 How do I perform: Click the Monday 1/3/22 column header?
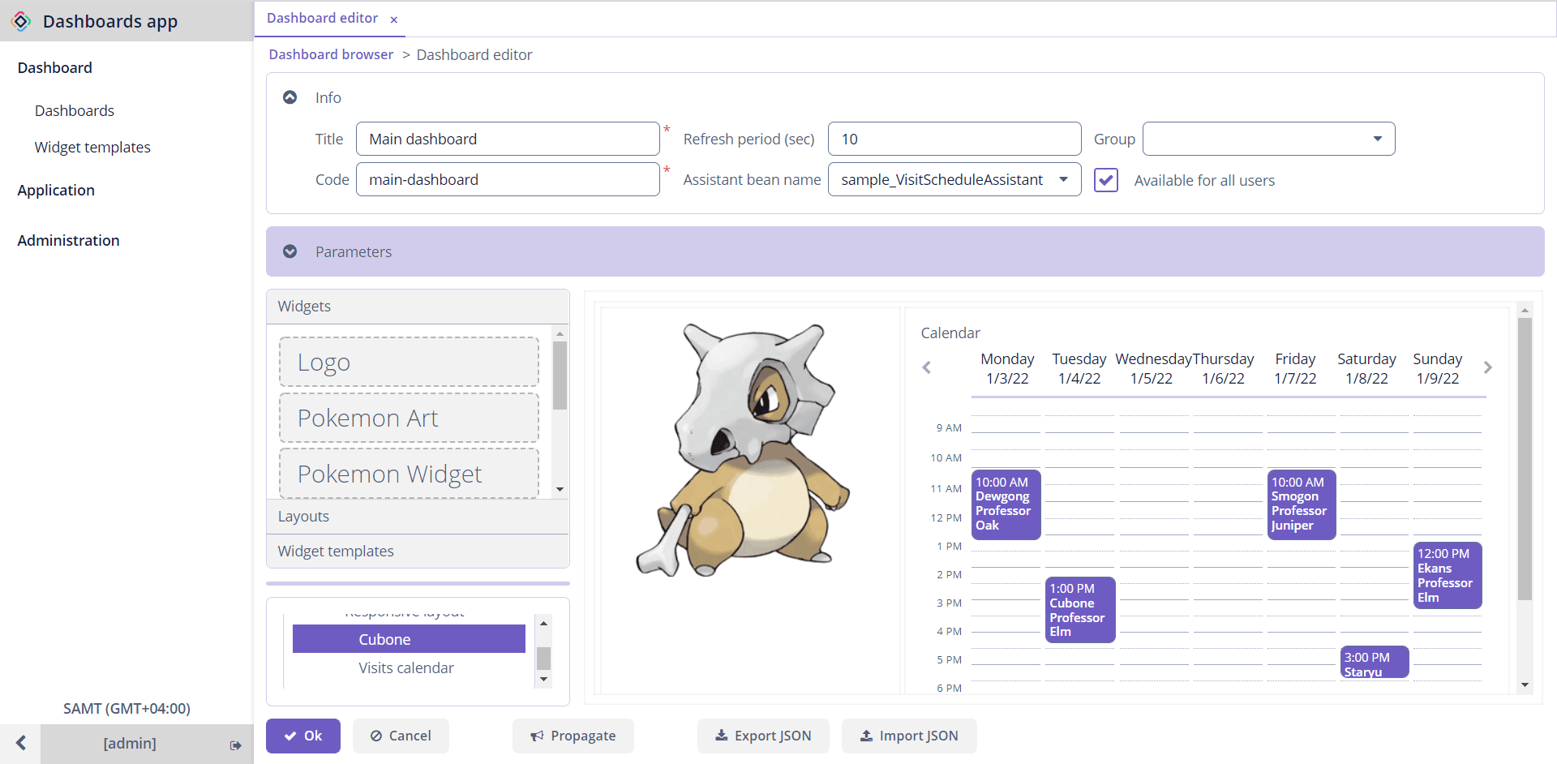pos(1007,368)
